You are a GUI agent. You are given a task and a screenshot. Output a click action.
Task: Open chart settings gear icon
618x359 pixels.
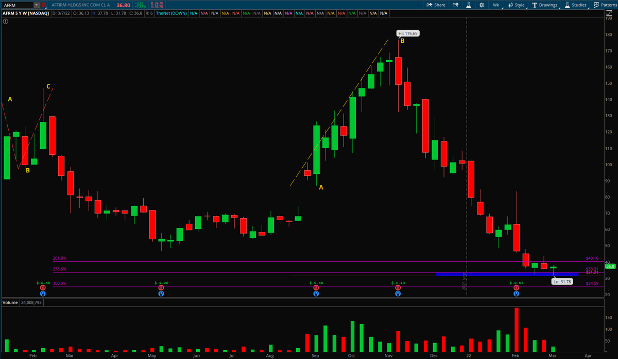(482, 5)
